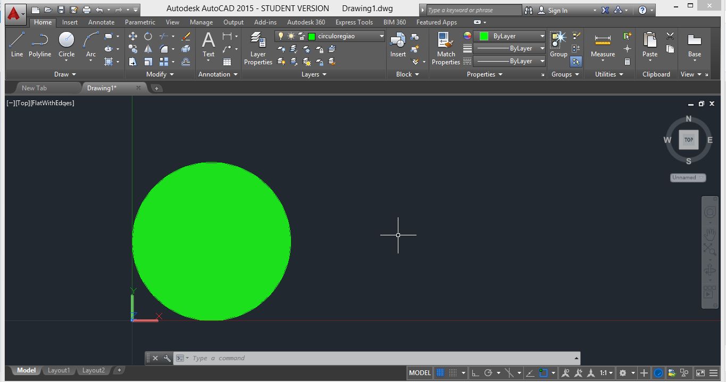Screen dimensions: 726x382
Task: Switch to the Annotate ribbon tab
Action: click(101, 22)
